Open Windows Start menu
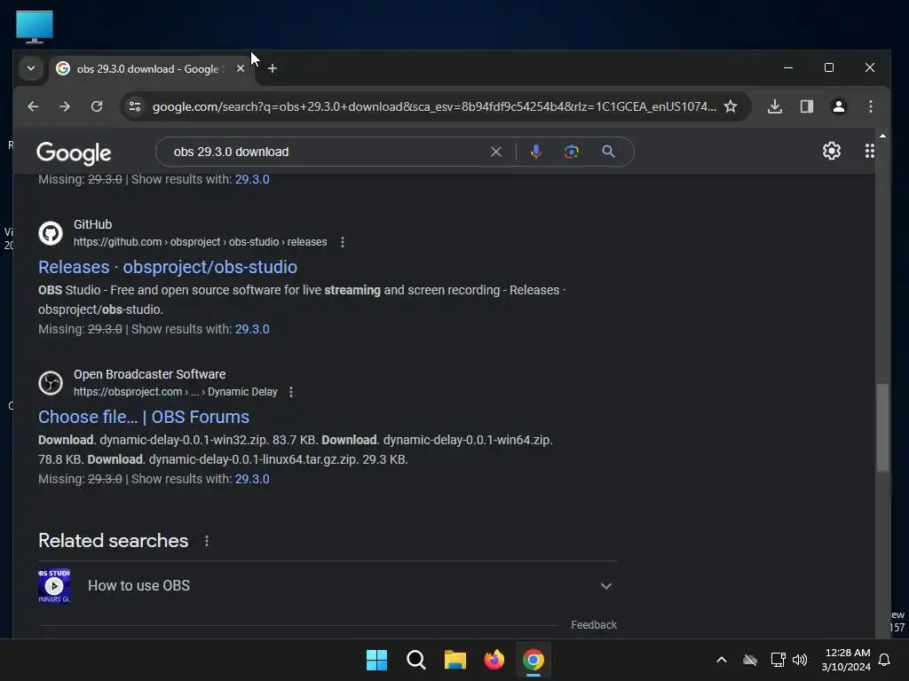The width and height of the screenshot is (909, 681). tap(376, 660)
